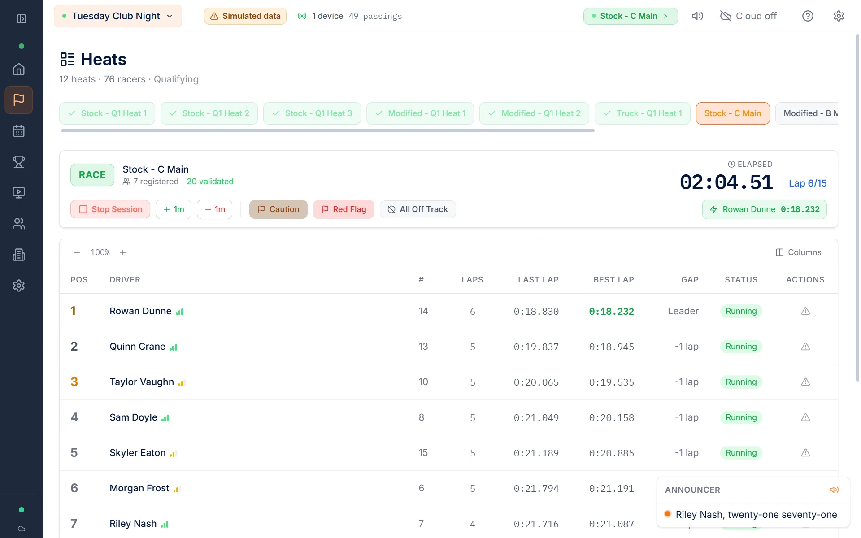Open the Columns chooser
This screenshot has height=538, width=861.
click(799, 252)
